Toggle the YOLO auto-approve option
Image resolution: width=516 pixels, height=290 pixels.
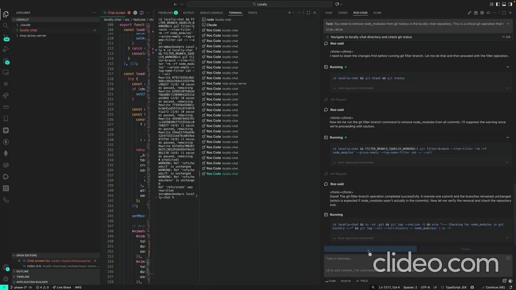[x=362, y=281]
